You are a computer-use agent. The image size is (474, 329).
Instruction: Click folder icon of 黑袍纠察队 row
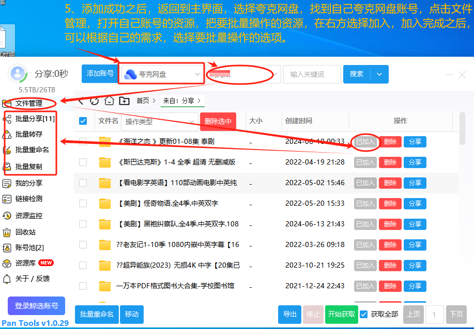[105, 224]
